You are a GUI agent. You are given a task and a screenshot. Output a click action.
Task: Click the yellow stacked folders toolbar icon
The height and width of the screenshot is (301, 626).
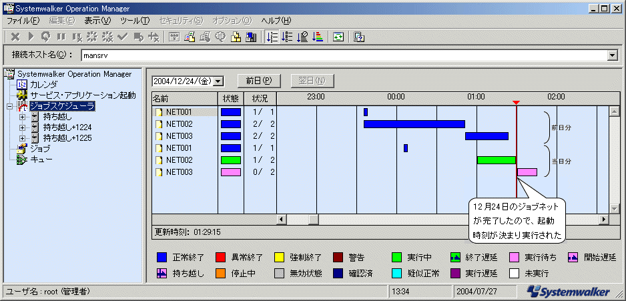point(236,37)
